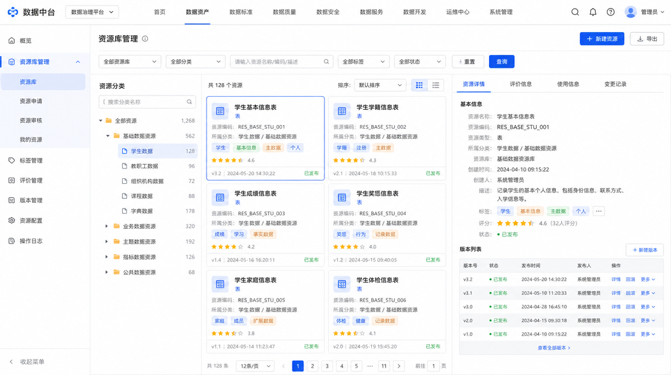
Task: Go to next page arrow
Action: [x=399, y=366]
